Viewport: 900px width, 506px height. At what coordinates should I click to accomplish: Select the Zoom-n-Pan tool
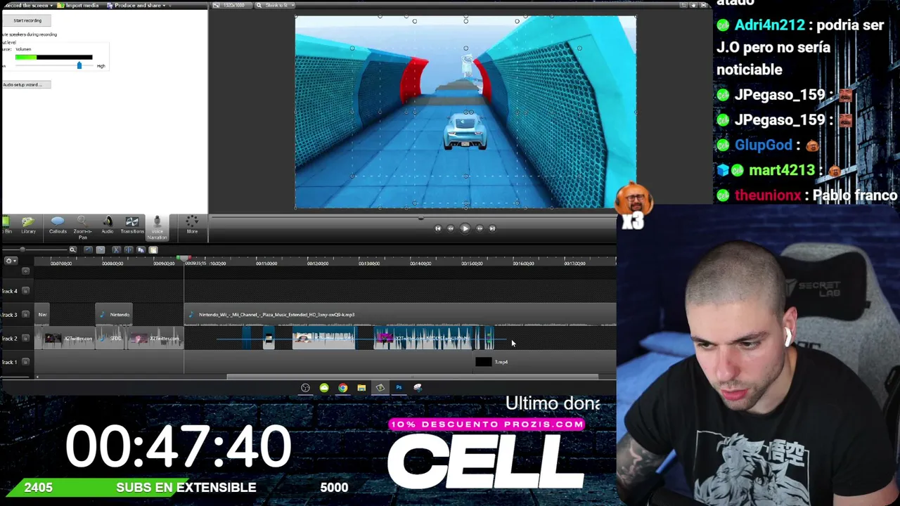(82, 227)
